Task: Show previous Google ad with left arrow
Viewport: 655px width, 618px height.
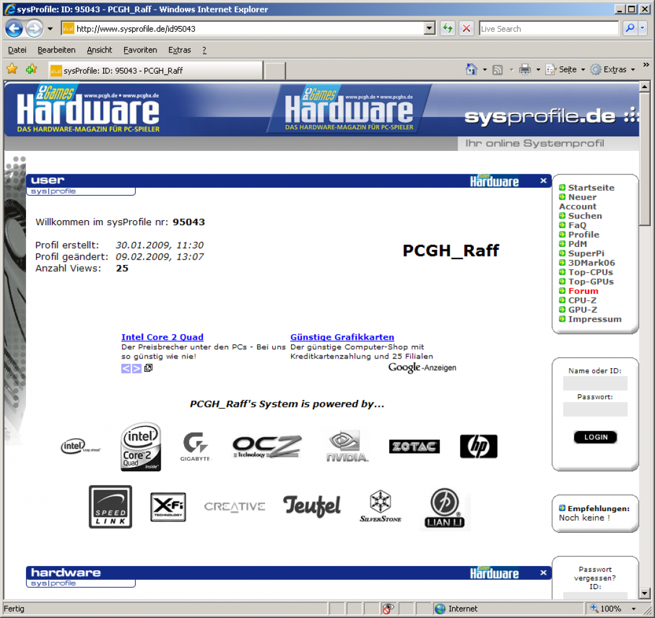Action: tap(126, 368)
